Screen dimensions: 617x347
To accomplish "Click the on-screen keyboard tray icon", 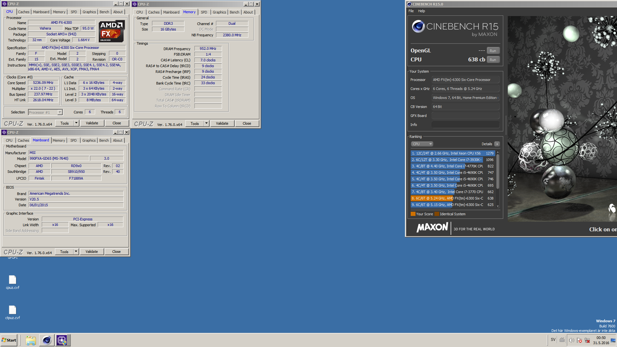I will 562,340.
